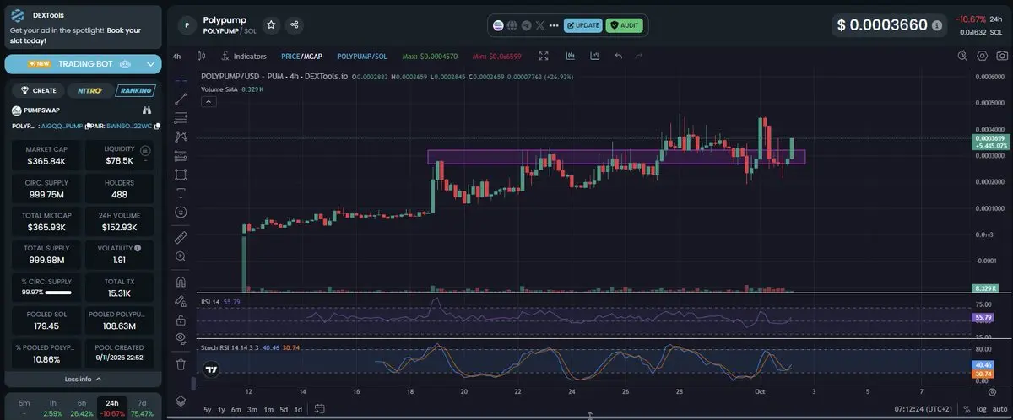Redo the chart action

(638, 57)
